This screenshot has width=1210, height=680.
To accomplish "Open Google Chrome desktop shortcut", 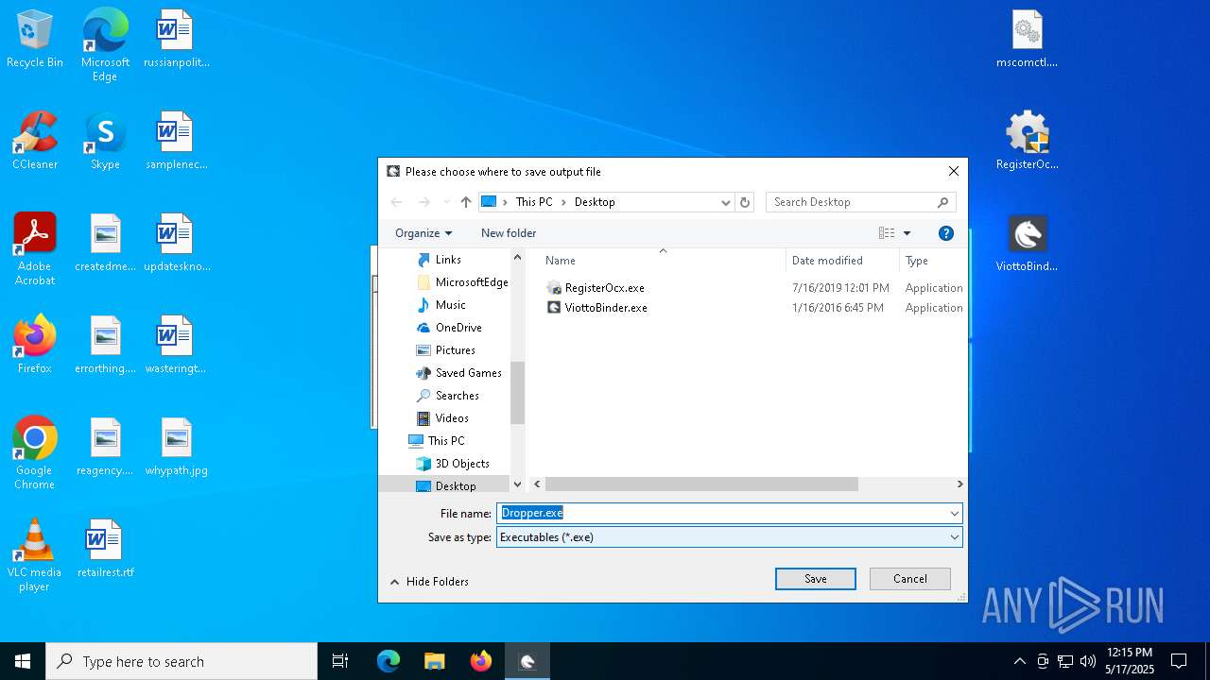I will 35,453.
